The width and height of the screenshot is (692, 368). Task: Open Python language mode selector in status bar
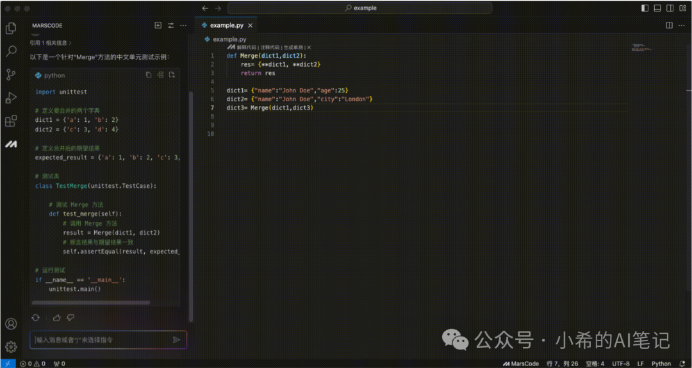point(661,364)
